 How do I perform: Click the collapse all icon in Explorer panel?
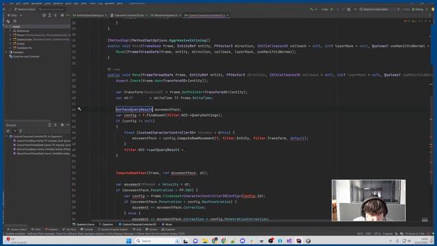[x=55, y=15]
